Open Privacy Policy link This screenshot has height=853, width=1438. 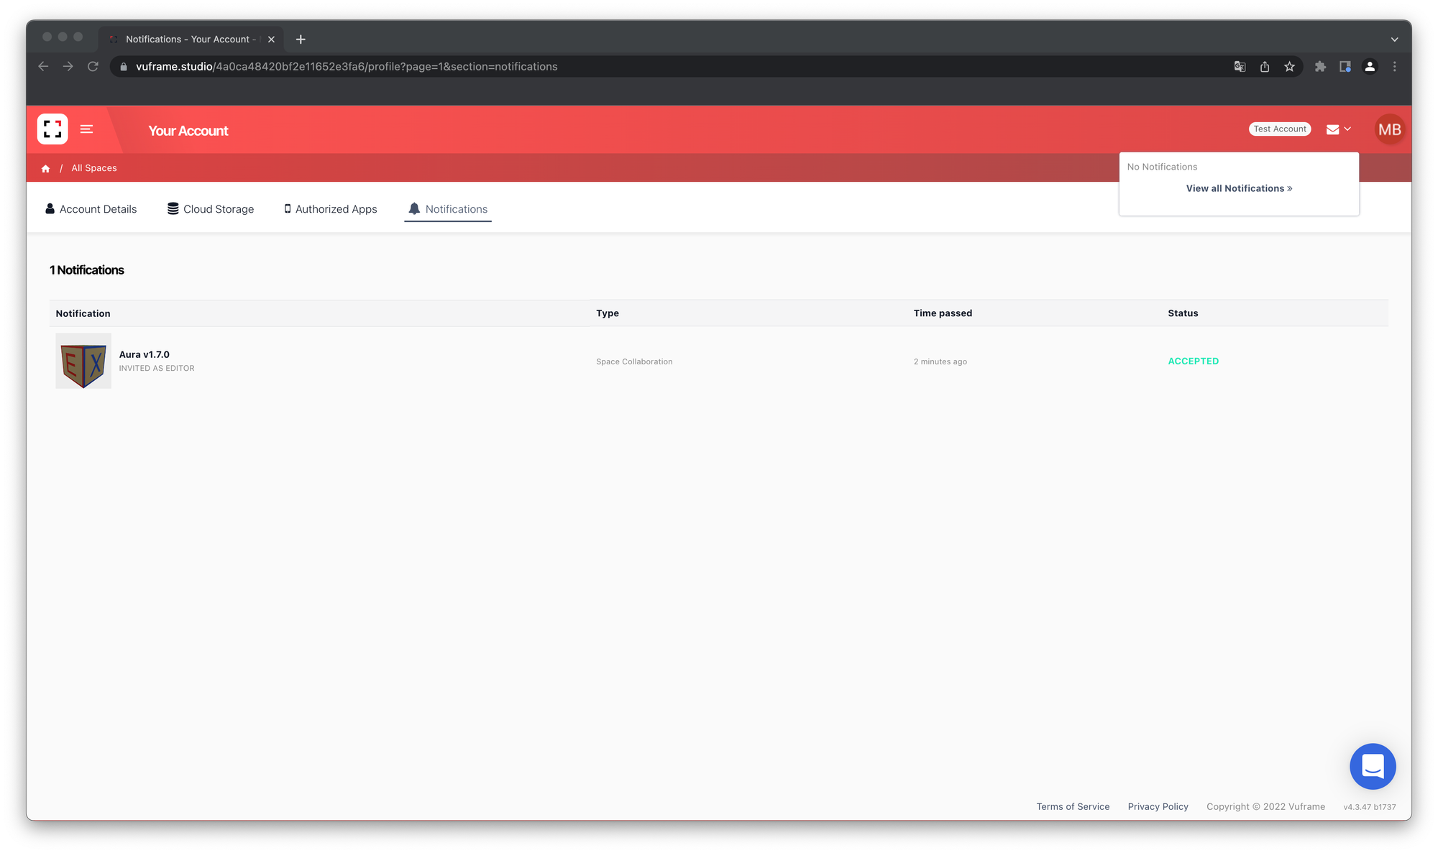(1158, 806)
